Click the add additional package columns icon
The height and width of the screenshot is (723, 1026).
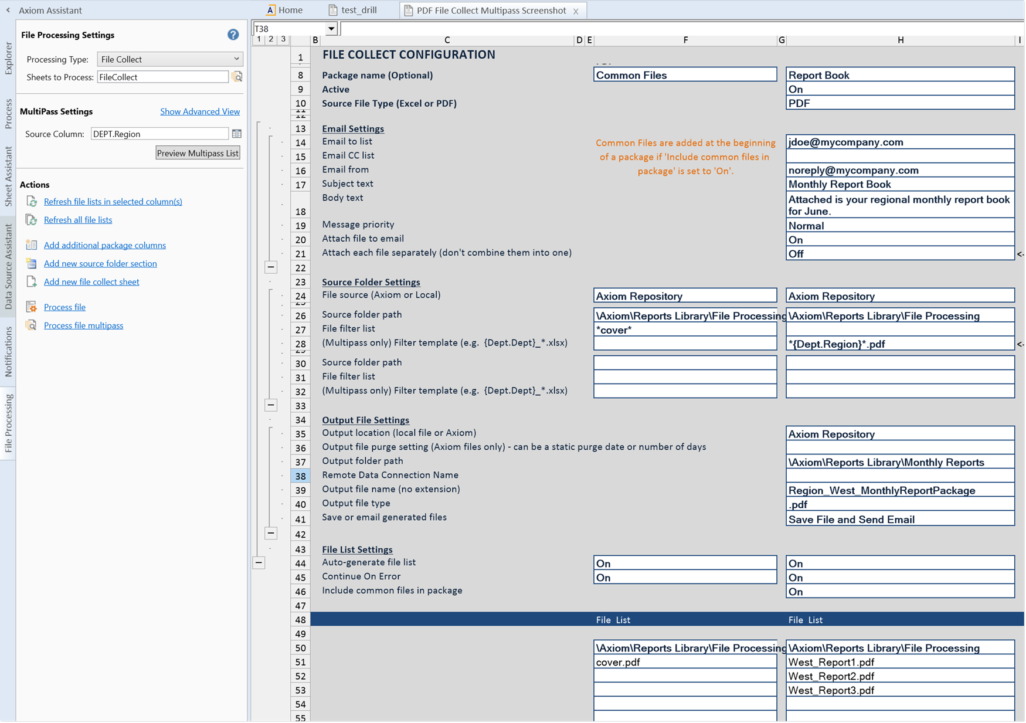pos(31,245)
